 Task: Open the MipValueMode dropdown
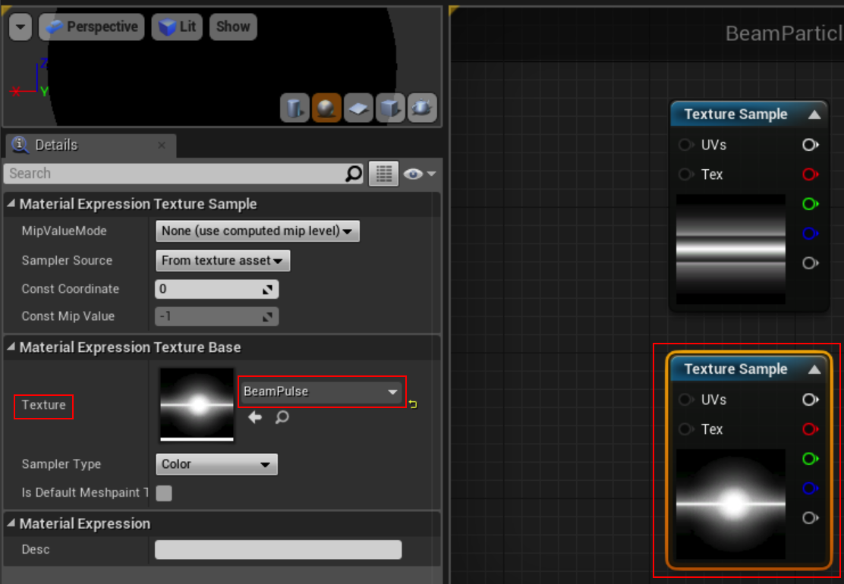pyautogui.click(x=257, y=231)
